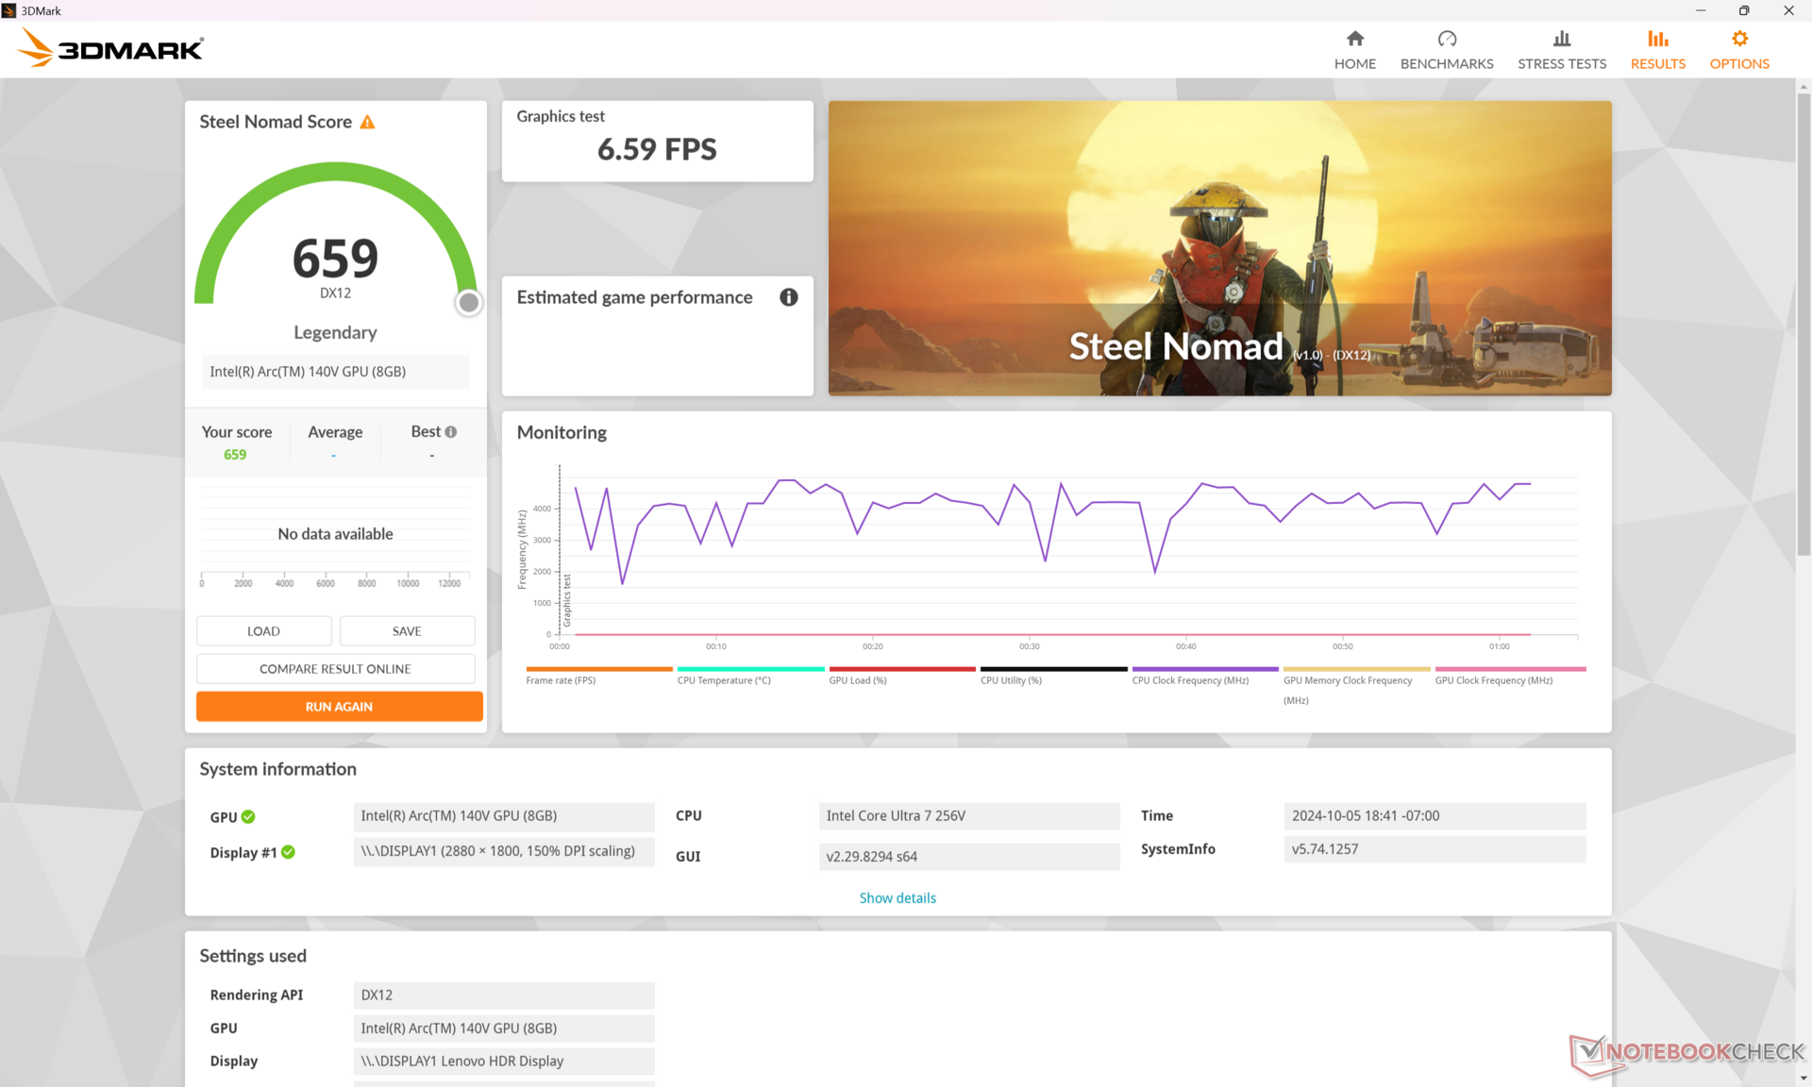This screenshot has width=1812, height=1087.
Task: Click the info icon next to Best
Action: (451, 432)
